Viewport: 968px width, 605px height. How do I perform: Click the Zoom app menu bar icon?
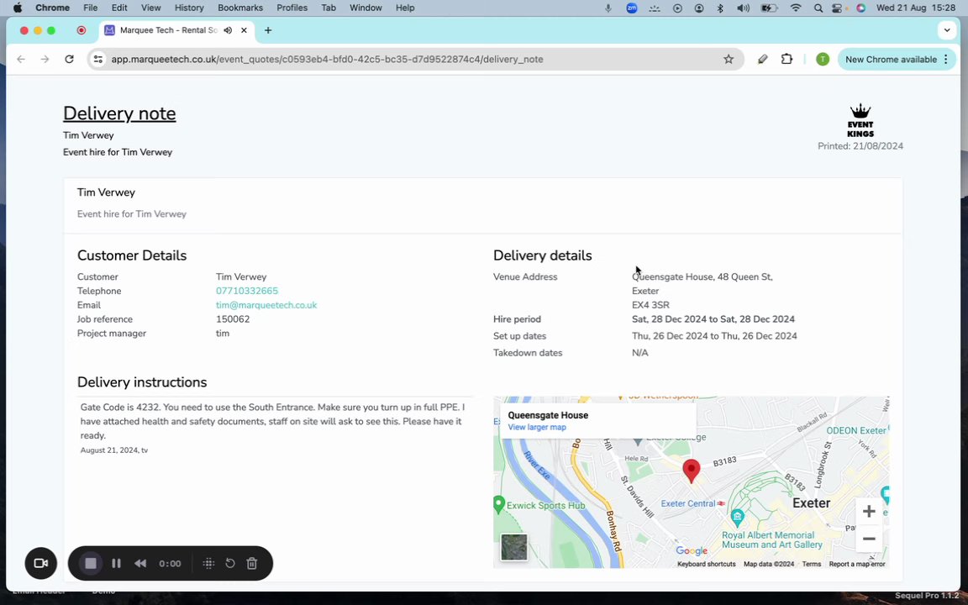(632, 8)
